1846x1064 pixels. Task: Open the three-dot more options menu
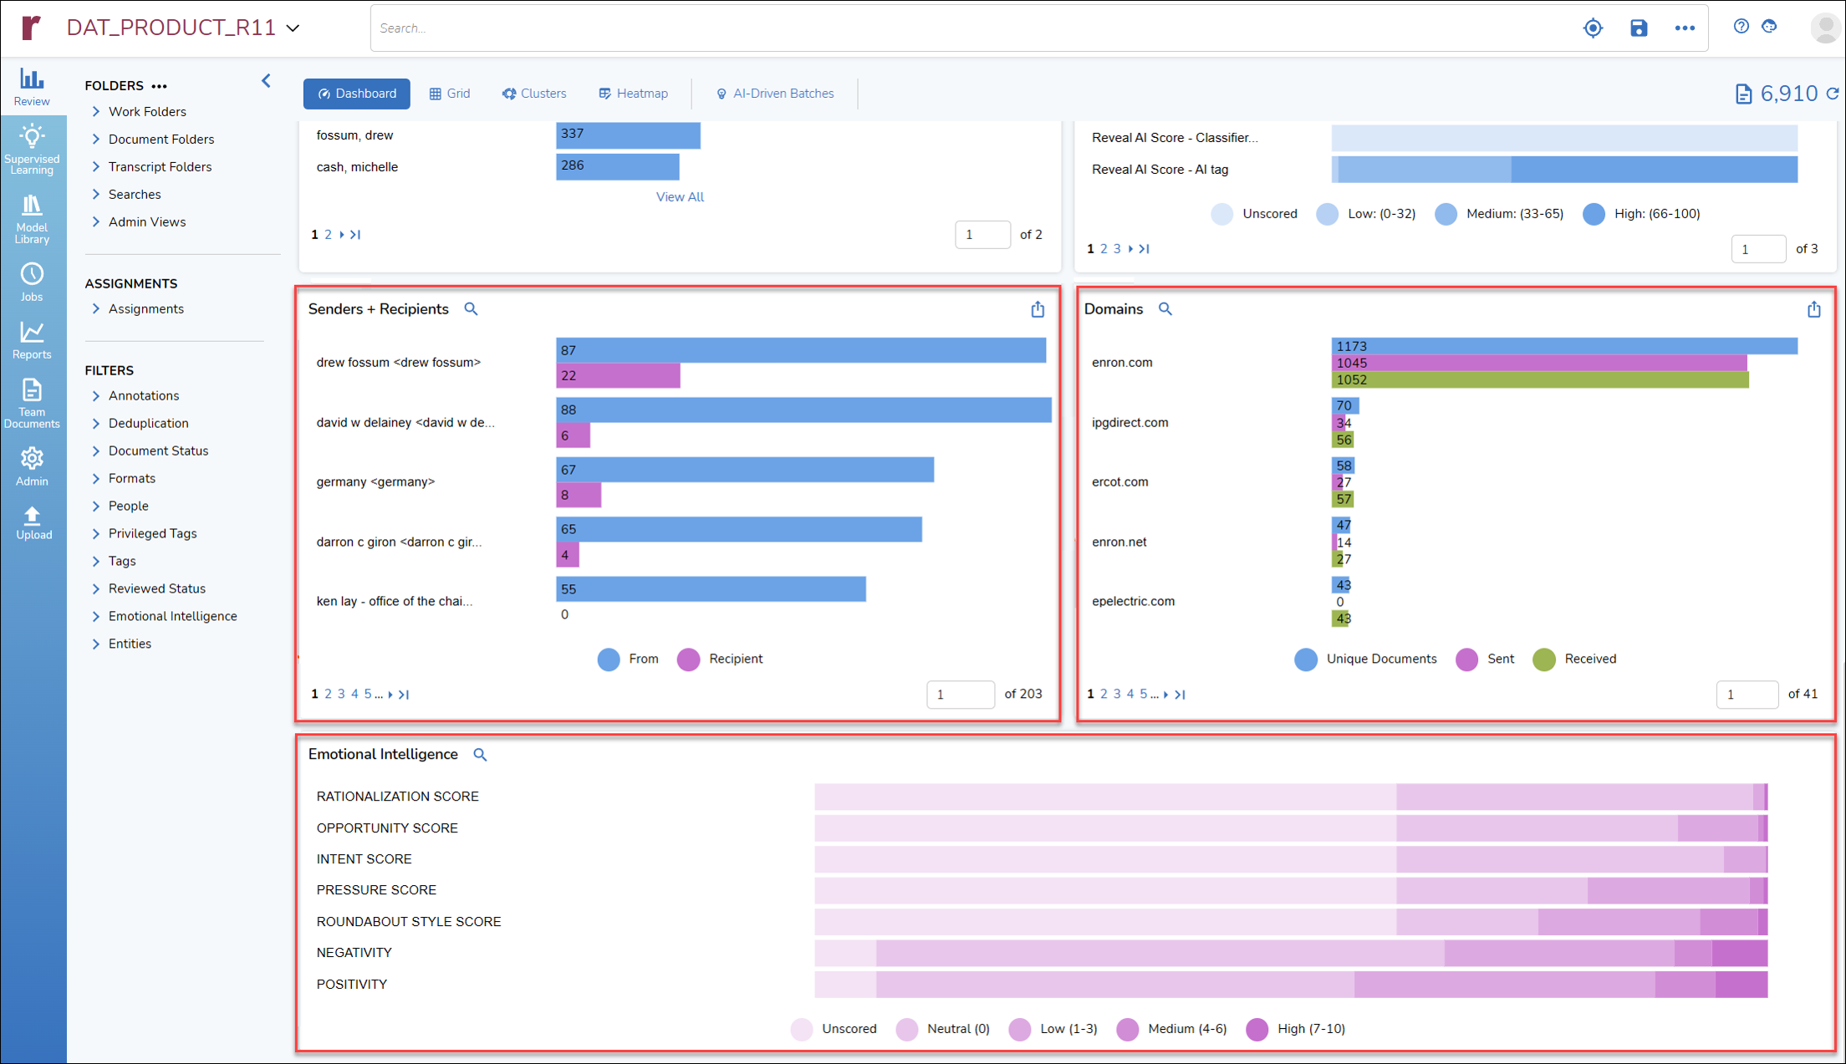(1685, 28)
